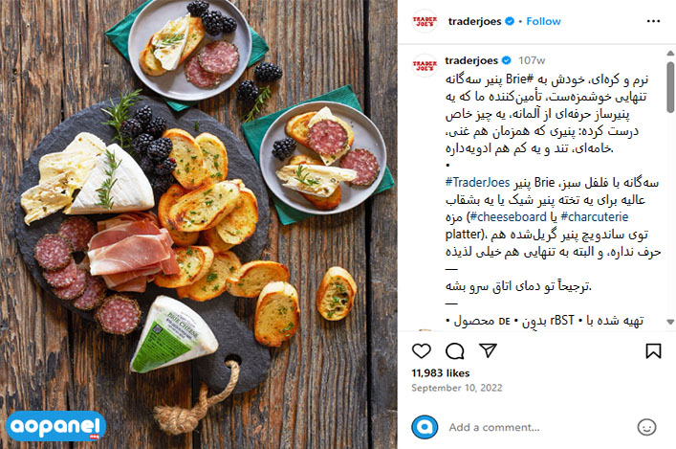Click the caption scrollbar up arrow
This screenshot has height=449, width=676.
coord(670,53)
